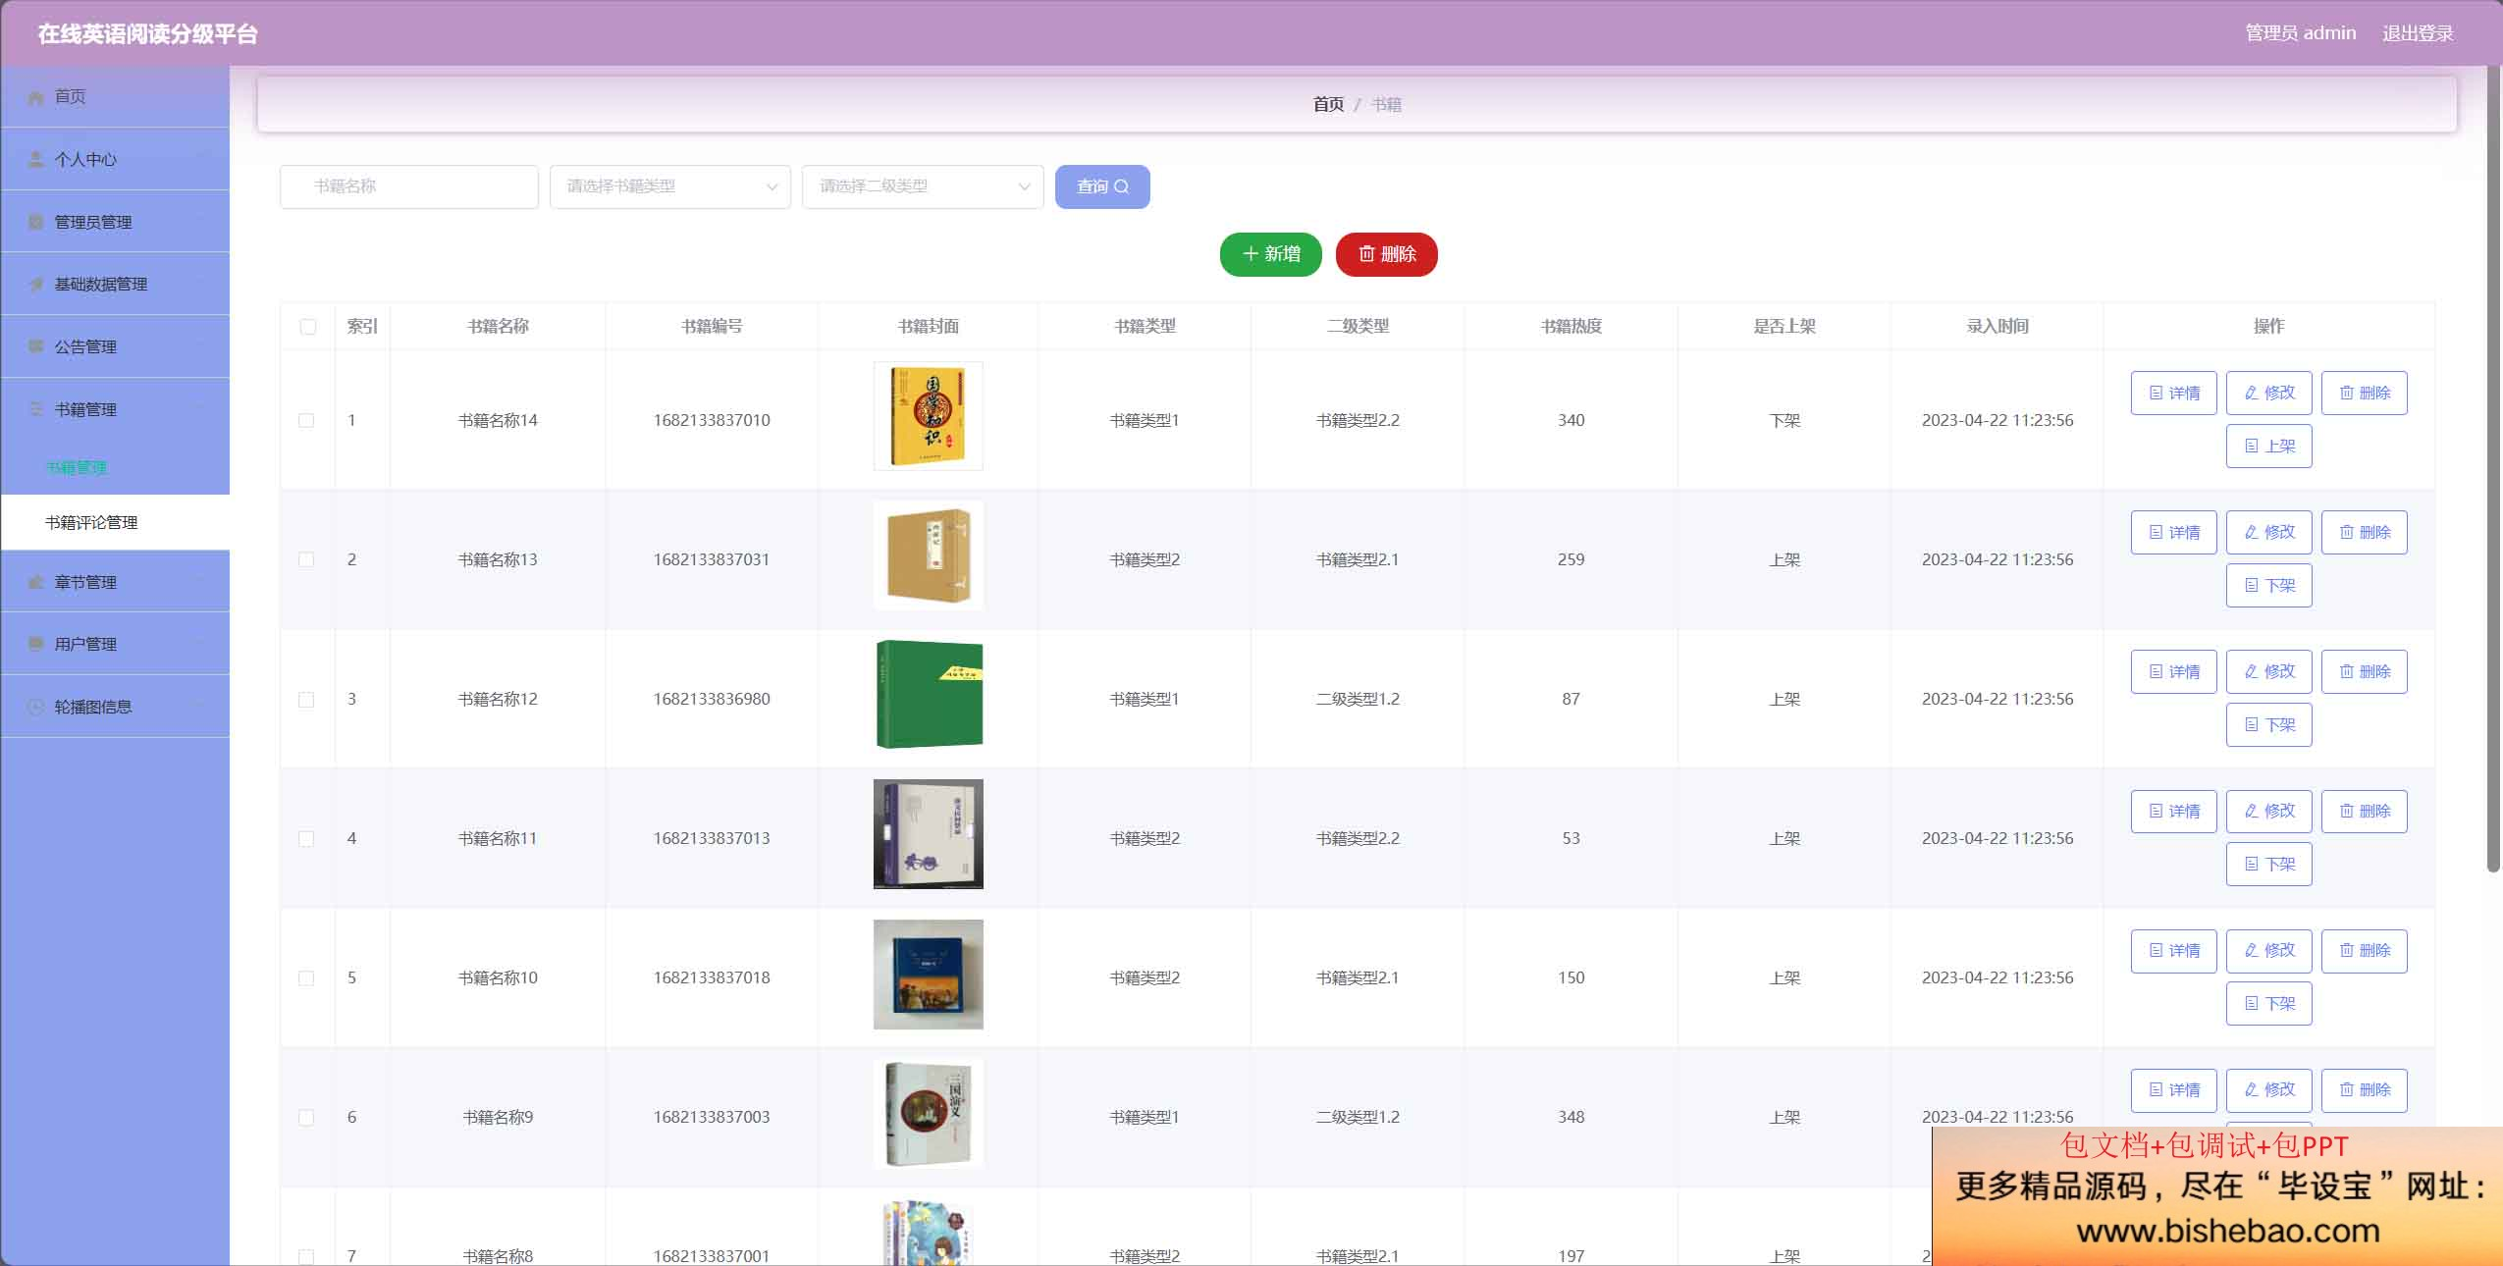Open the 请选择书籍类型 dropdown
The height and width of the screenshot is (1266, 2503).
pos(670,186)
